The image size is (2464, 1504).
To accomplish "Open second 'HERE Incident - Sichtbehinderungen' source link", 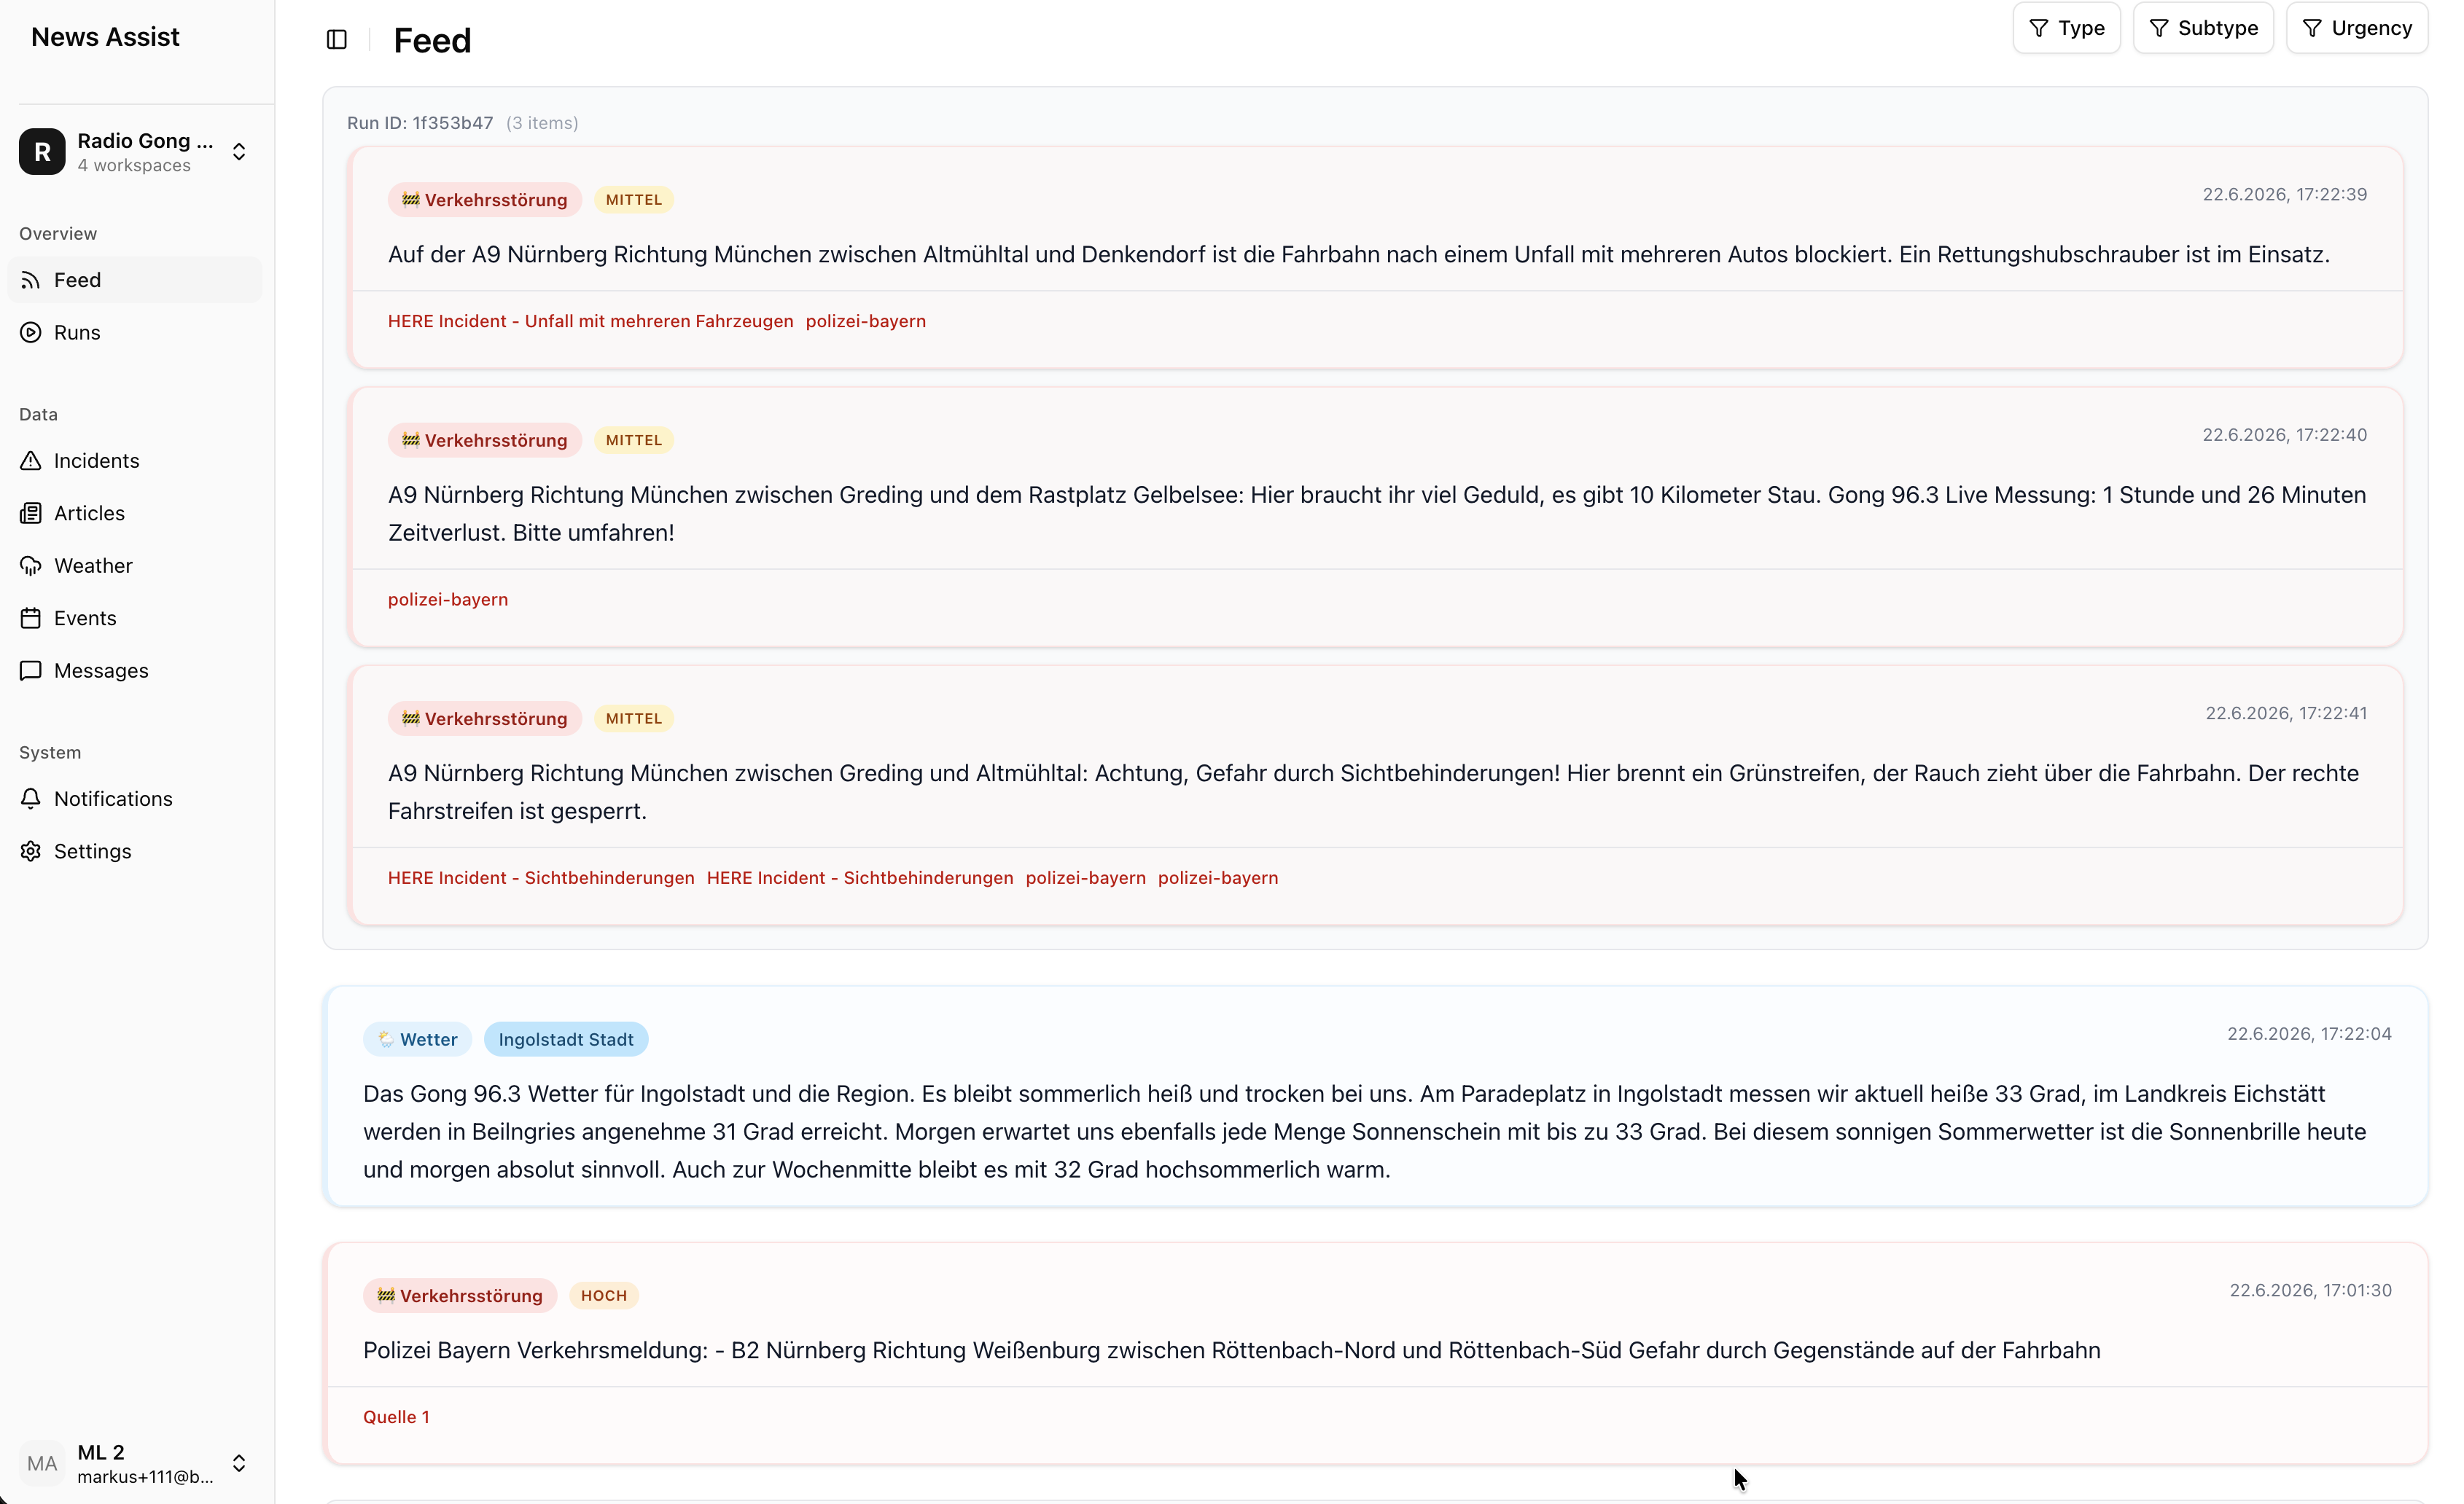I will (860, 877).
